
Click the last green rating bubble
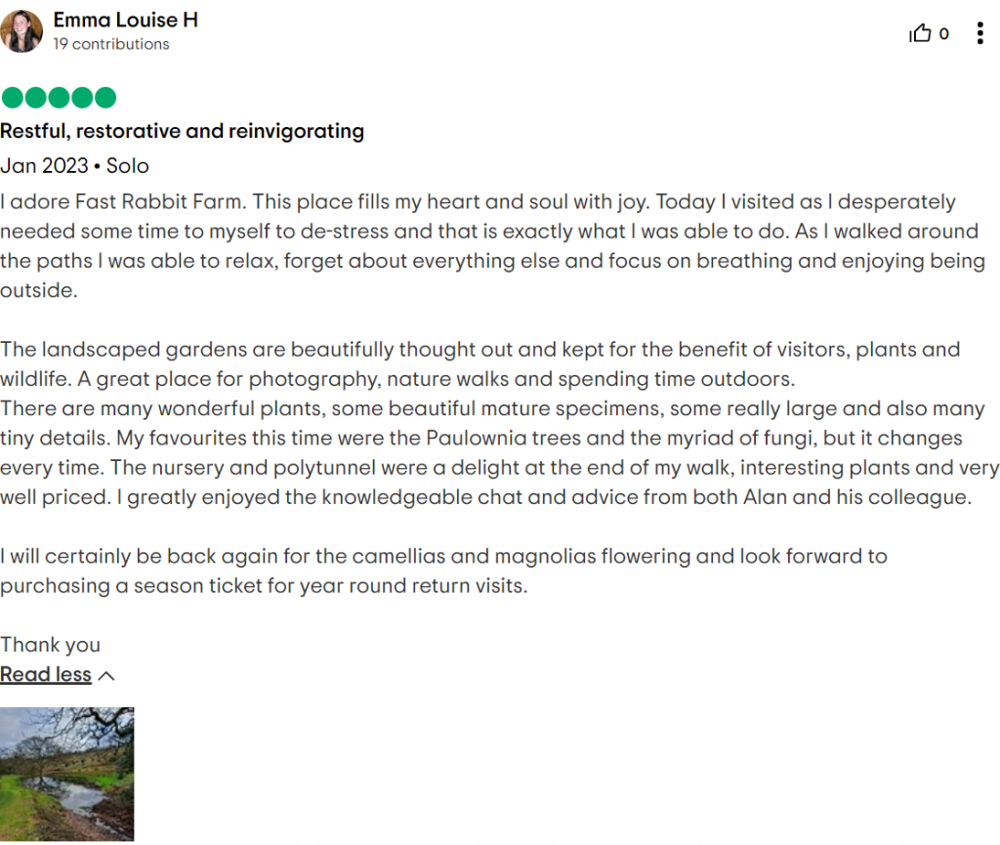tap(104, 98)
